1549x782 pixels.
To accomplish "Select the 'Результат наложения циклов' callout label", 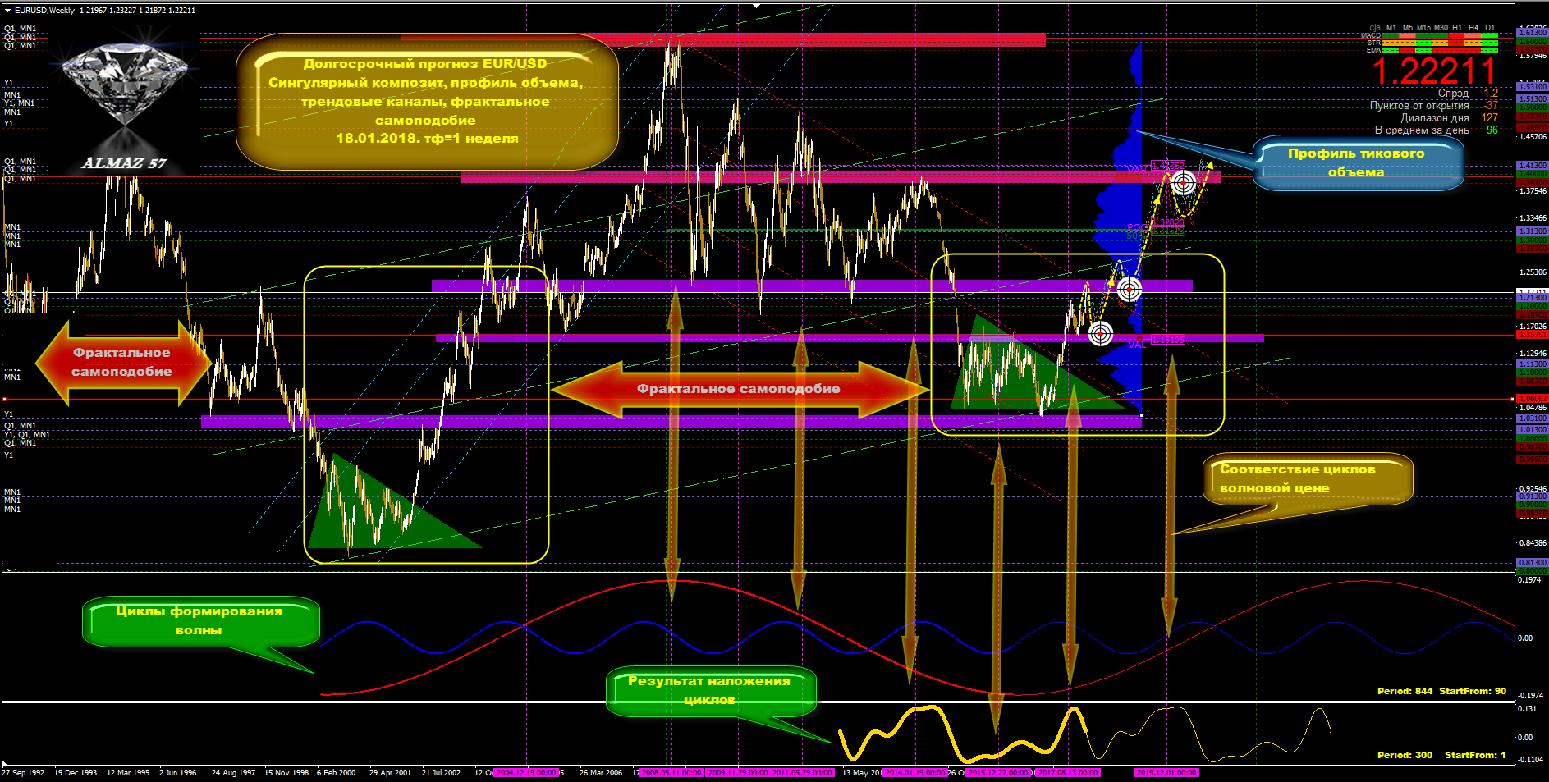I will click(709, 690).
